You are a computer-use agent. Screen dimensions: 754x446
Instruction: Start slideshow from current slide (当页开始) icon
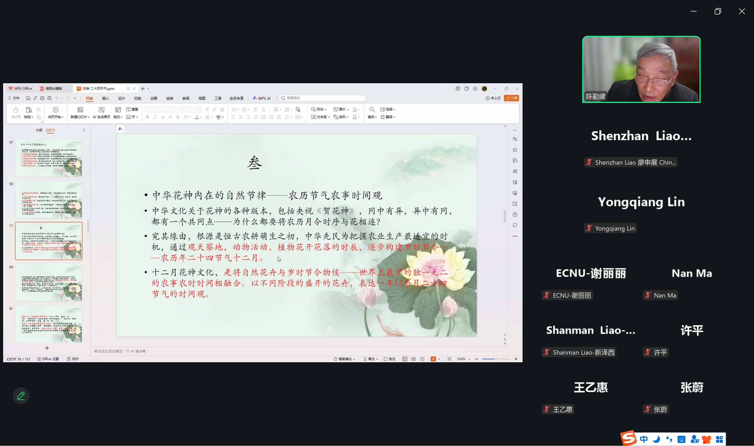[x=56, y=110]
